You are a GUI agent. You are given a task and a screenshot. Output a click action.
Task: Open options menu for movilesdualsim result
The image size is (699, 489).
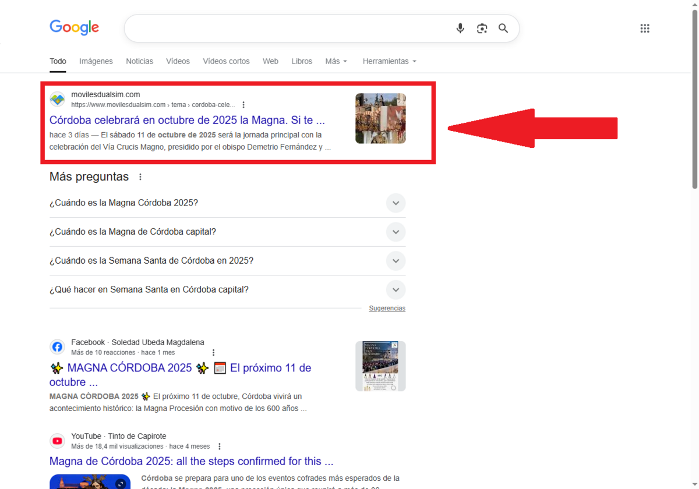(x=243, y=105)
